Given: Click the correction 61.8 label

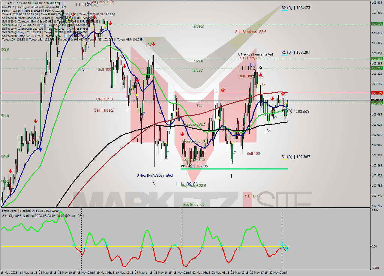Looking at the screenshot, I should (194, 141).
